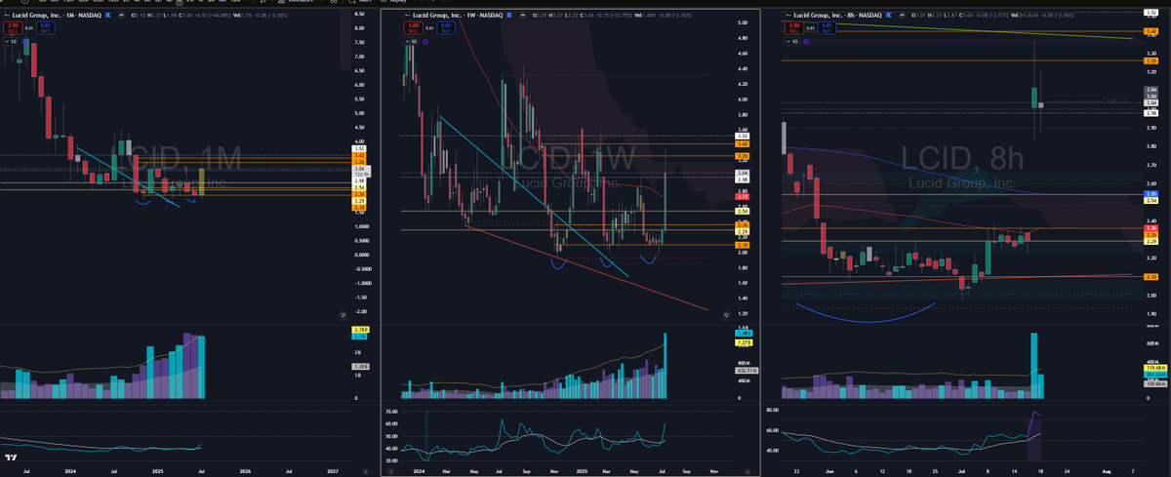Screen dimensions: 1171x477
Task: Click the flag icon on the 8h chart
Action: coord(889,16)
